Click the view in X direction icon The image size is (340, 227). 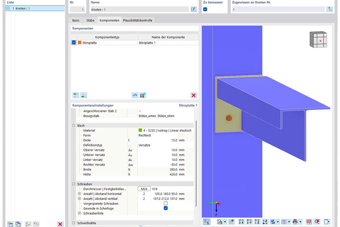click(242, 222)
